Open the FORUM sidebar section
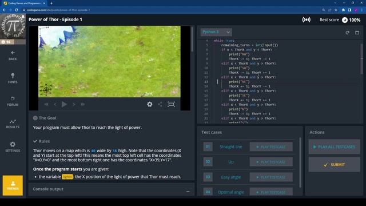The image size is (366, 206). pyautogui.click(x=13, y=101)
